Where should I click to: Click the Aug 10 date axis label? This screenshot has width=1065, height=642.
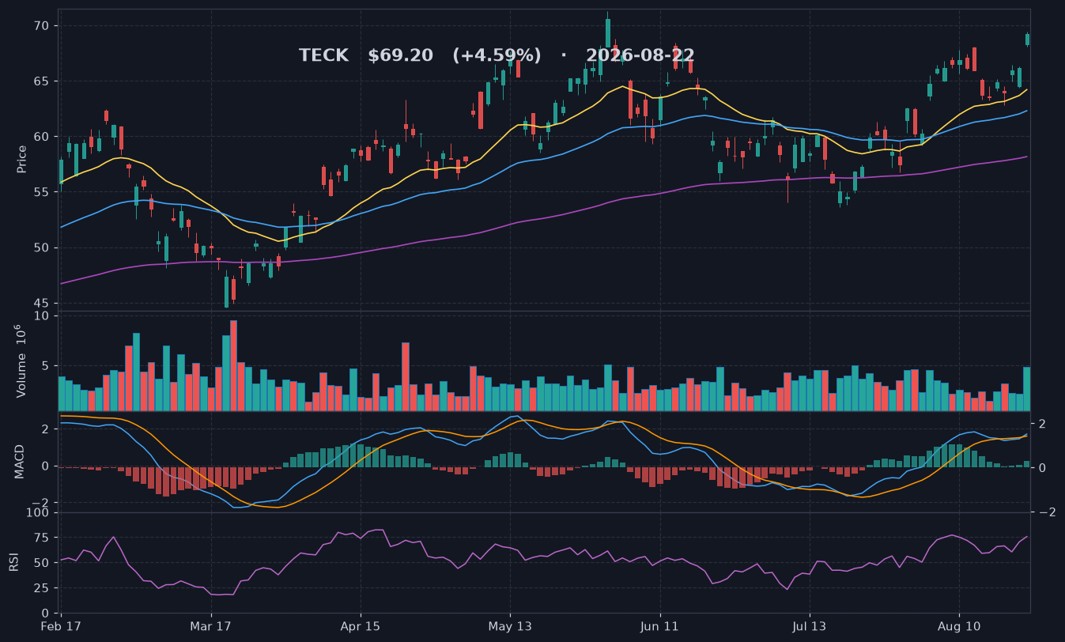click(958, 626)
